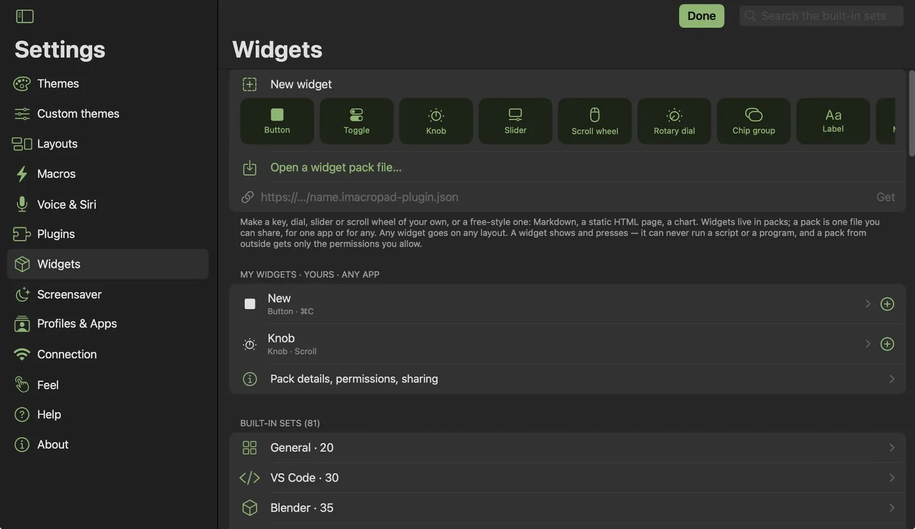Open Pack details, permissions, sharing chevron

point(892,379)
